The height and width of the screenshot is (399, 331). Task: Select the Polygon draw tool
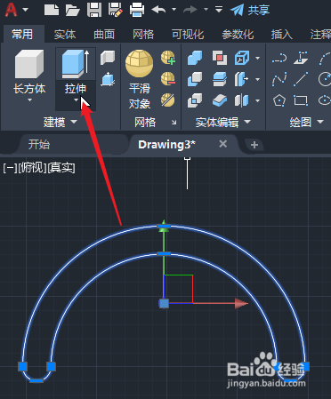(279, 100)
